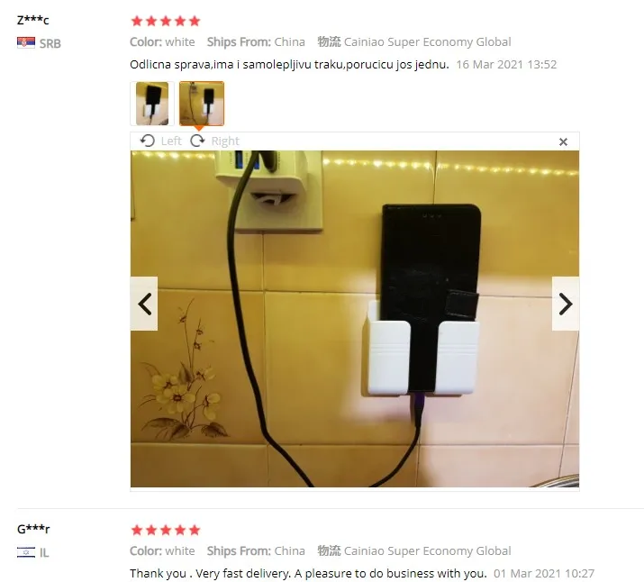Click reviewer name Z***c

click(32, 20)
